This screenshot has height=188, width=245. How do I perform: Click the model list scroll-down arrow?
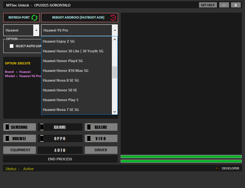[x=115, y=112]
